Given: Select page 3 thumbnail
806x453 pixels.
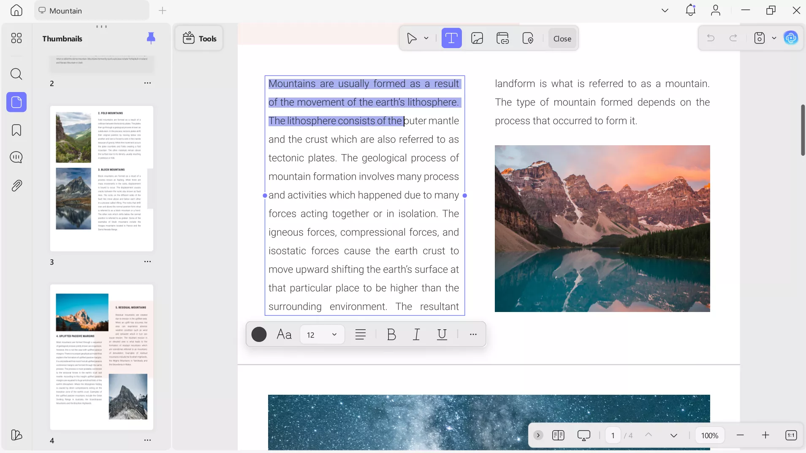Looking at the screenshot, I should (x=101, y=178).
